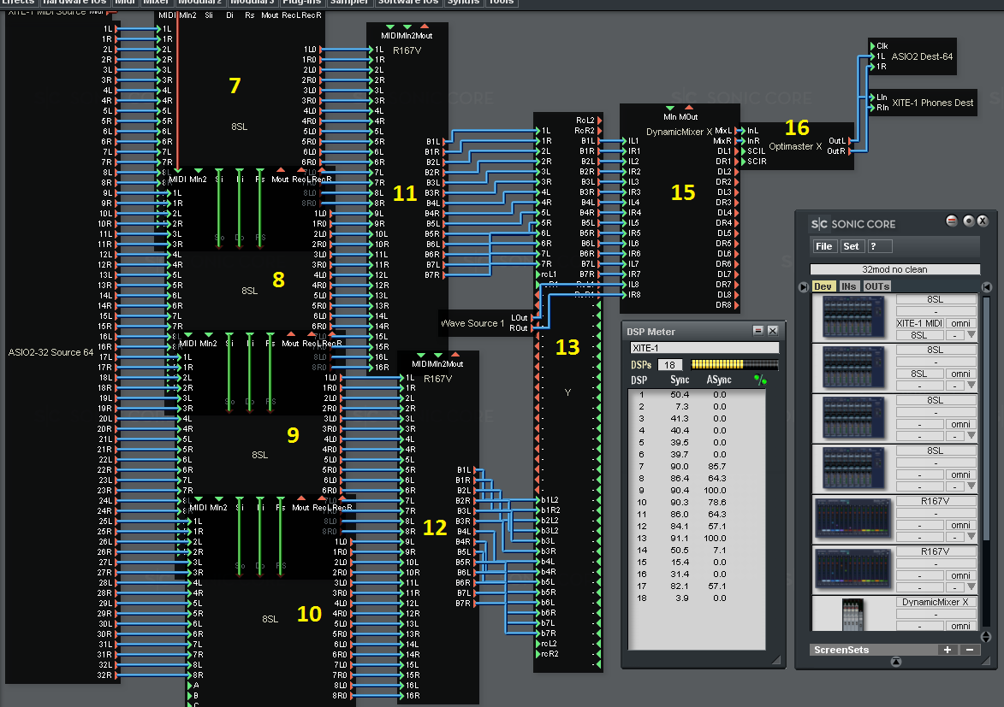The height and width of the screenshot is (707, 1004).
Task: Click 1L output port of ASIO2-32 Source 64
Action: (x=116, y=29)
